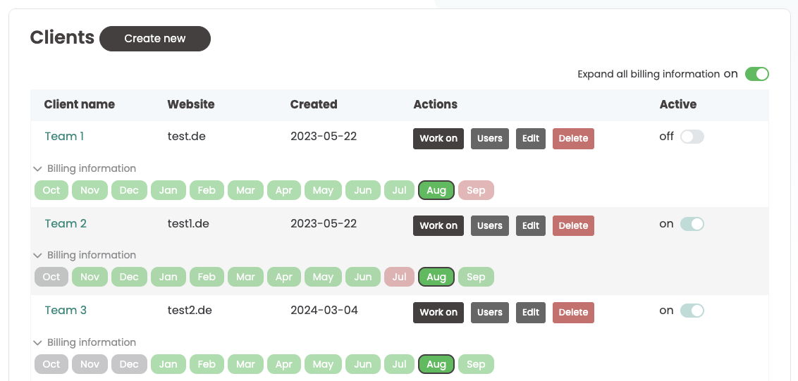This screenshot has width=798, height=381.
Task: Edit the Team 3 client
Action: (x=531, y=313)
